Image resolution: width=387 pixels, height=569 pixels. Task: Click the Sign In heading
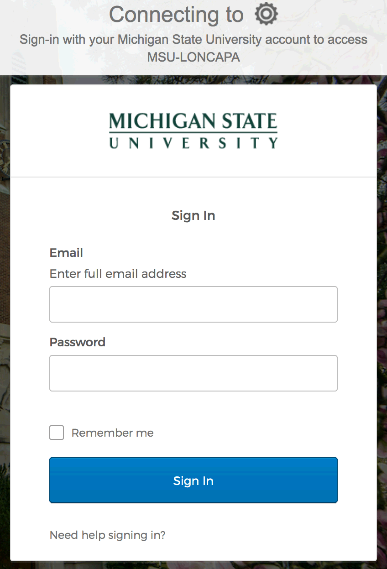(193, 215)
